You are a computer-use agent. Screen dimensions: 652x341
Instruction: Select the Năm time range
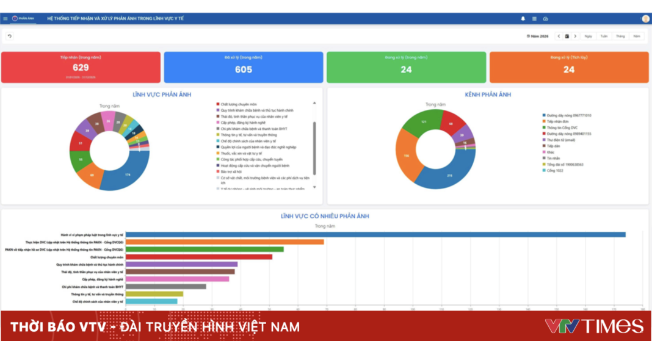(x=636, y=37)
